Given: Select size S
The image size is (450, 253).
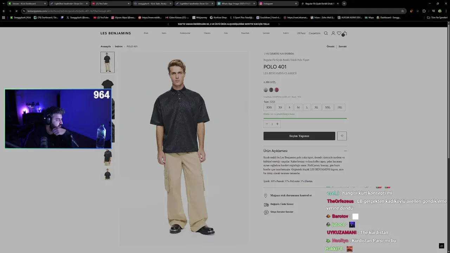Looking at the screenshot, I should [290, 108].
